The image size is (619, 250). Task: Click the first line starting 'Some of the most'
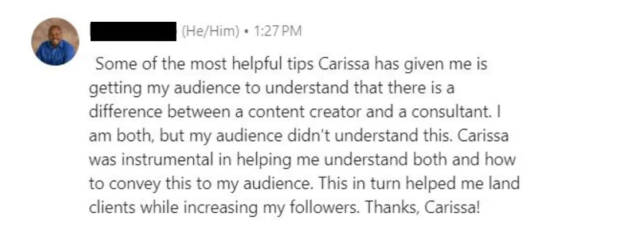(x=291, y=64)
